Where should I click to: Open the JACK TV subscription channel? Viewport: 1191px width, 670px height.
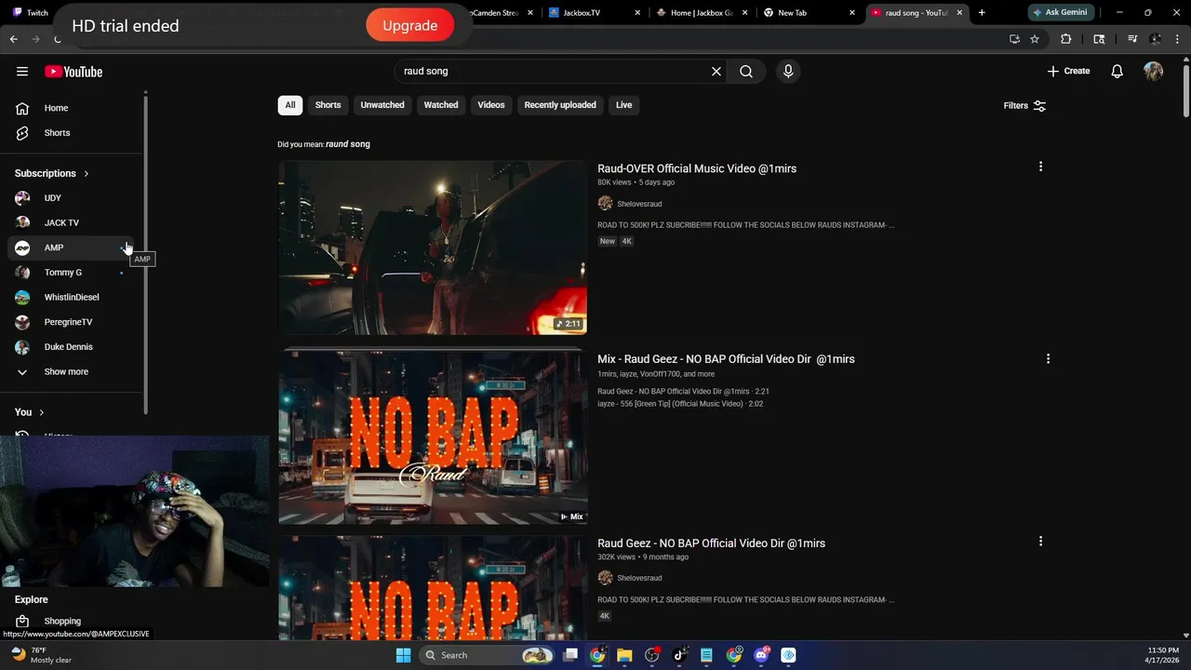[73, 223]
